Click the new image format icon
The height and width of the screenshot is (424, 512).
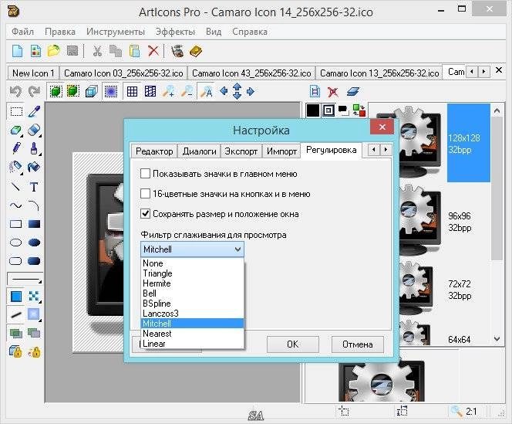[315, 92]
